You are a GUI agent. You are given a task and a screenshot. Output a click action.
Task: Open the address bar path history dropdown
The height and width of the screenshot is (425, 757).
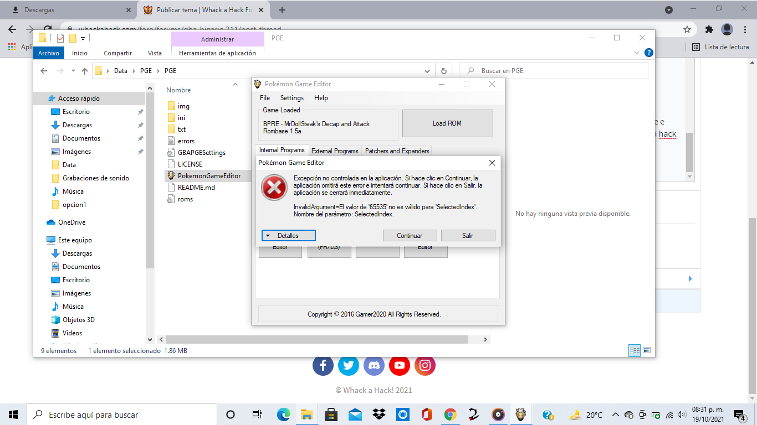coord(427,71)
